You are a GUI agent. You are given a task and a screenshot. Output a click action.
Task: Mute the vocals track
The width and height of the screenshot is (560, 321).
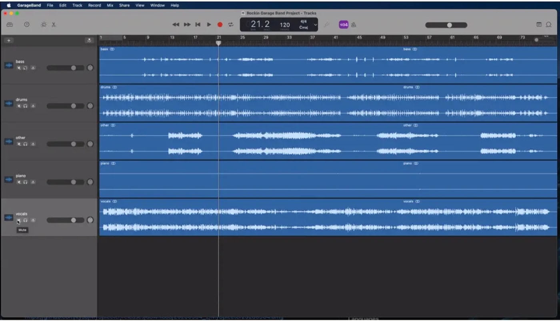18,220
